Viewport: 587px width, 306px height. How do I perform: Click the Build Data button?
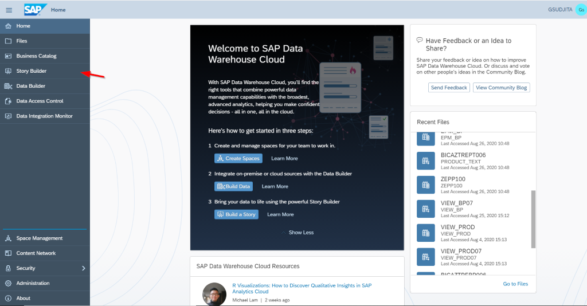(x=234, y=186)
